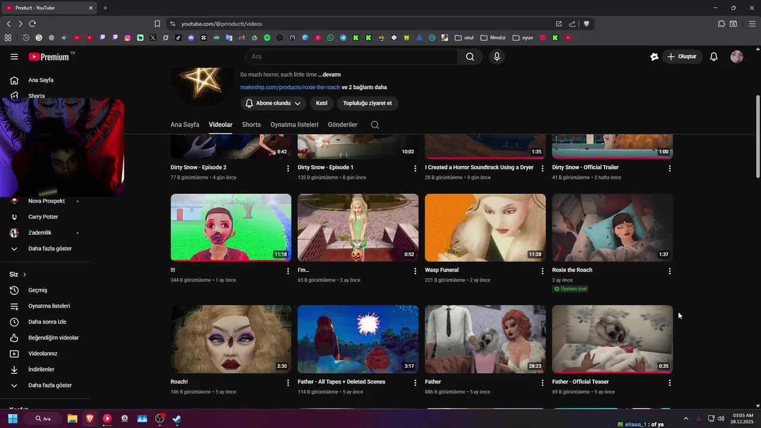
Task: Click the Katıl join button
Action: tap(322, 103)
